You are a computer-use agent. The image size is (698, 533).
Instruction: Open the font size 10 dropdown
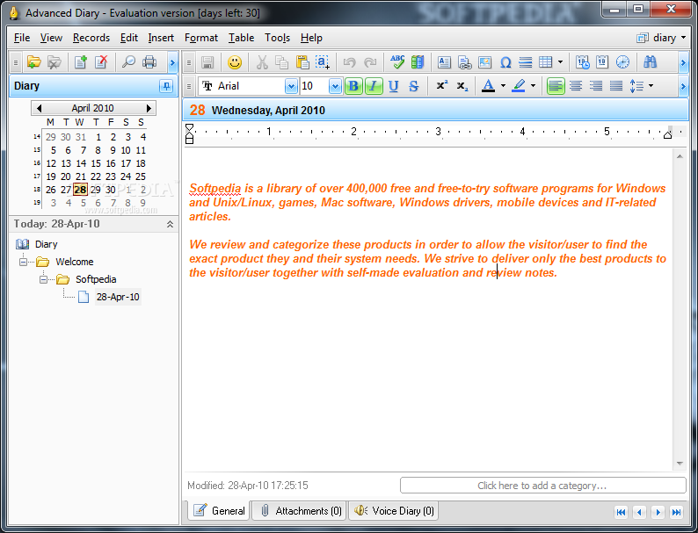[335, 86]
